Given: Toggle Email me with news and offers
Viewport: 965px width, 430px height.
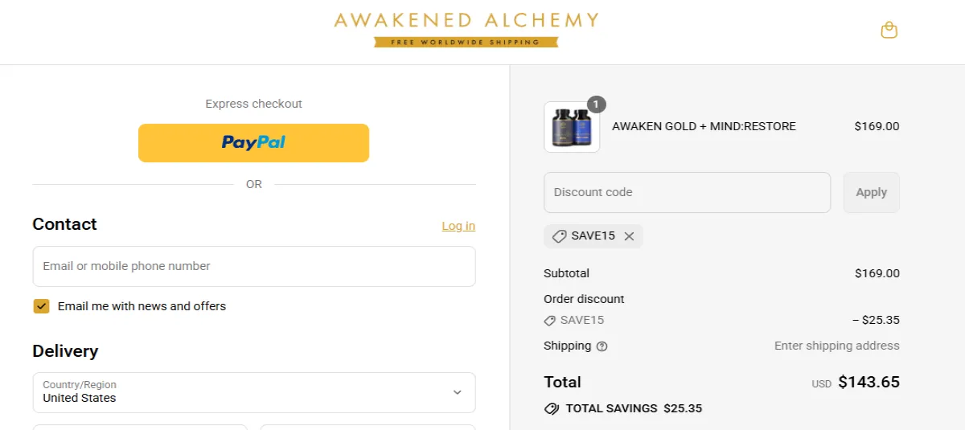Looking at the screenshot, I should (41, 306).
